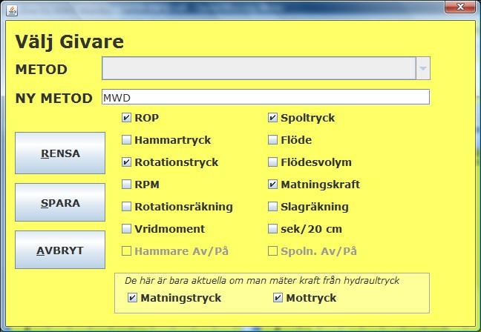Open the METOD dropdown list
The width and height of the screenshot is (481, 332).
coord(266,68)
